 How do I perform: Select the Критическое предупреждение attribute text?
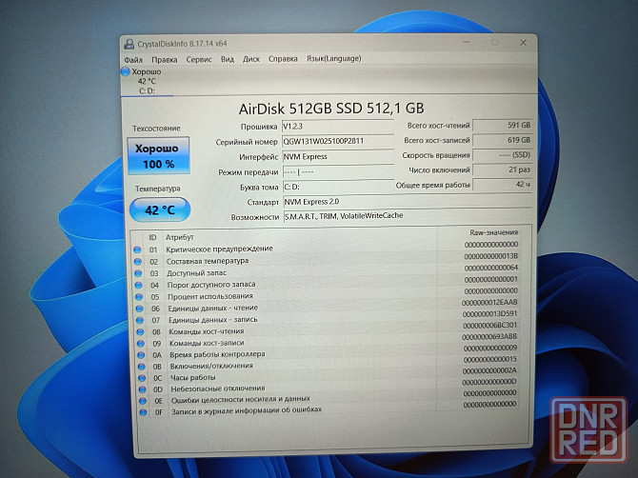tap(219, 249)
